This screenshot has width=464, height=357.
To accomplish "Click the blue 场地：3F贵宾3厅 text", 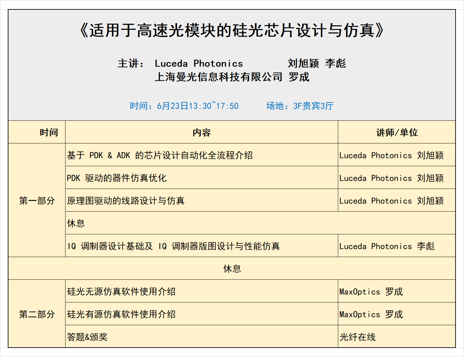I will point(300,106).
